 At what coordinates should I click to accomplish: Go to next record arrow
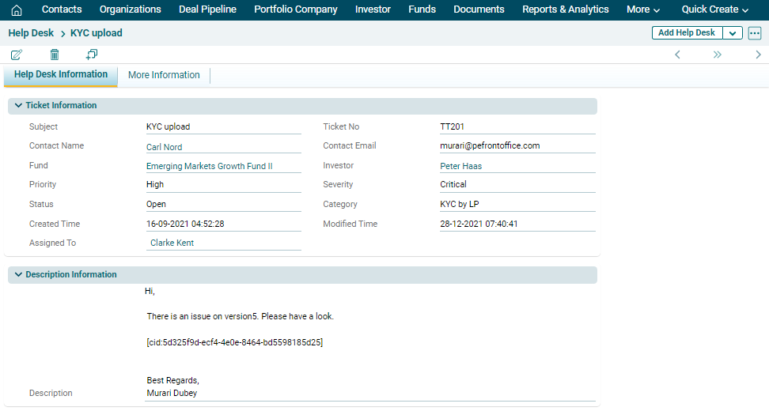point(758,55)
